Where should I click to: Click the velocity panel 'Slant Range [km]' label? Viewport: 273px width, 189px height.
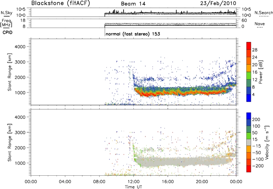10,143
